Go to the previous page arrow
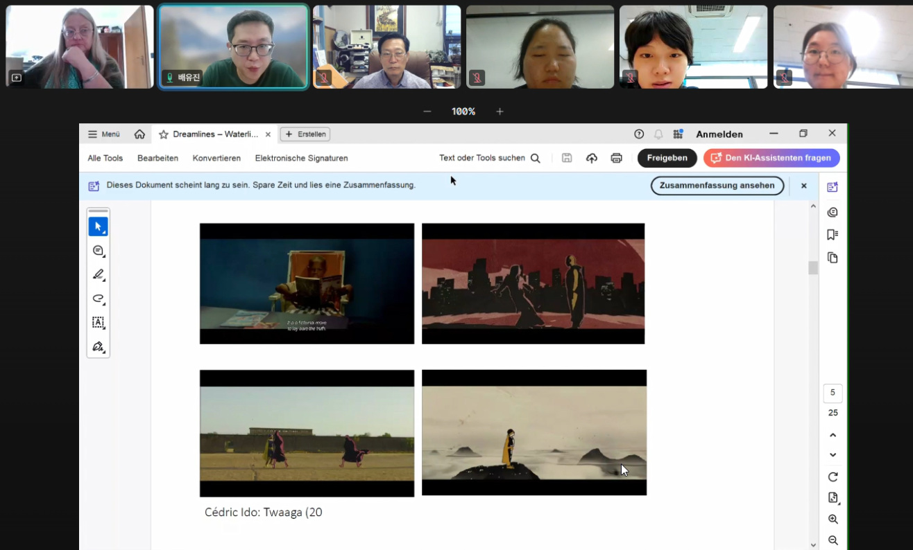This screenshot has height=550, width=913. click(x=833, y=435)
